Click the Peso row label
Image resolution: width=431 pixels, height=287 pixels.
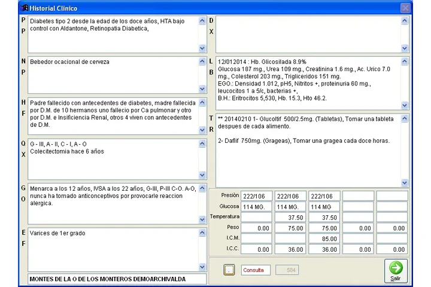[233, 227]
